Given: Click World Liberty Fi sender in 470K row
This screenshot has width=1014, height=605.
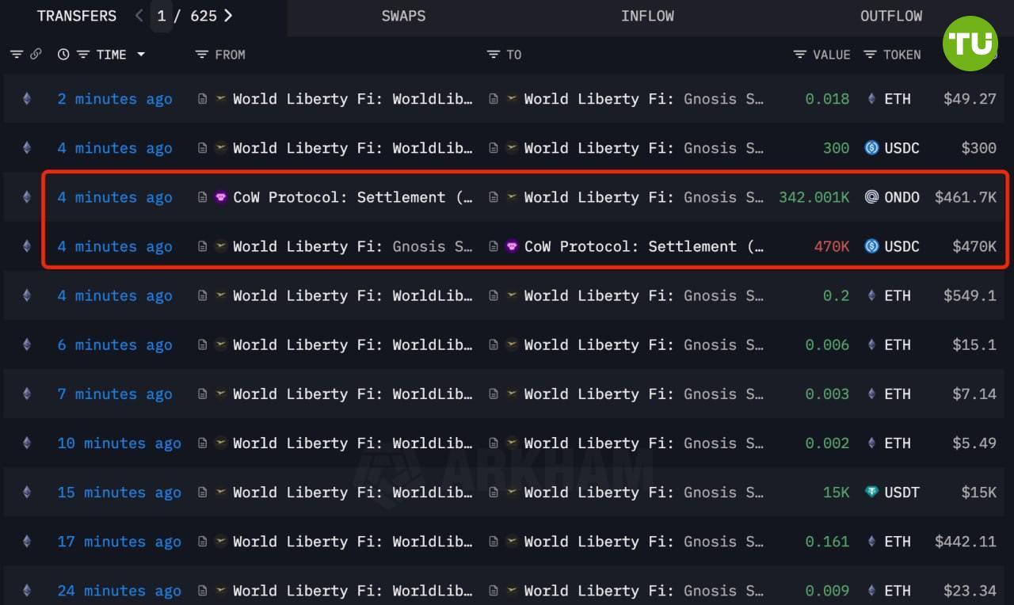Looking at the screenshot, I should point(353,246).
